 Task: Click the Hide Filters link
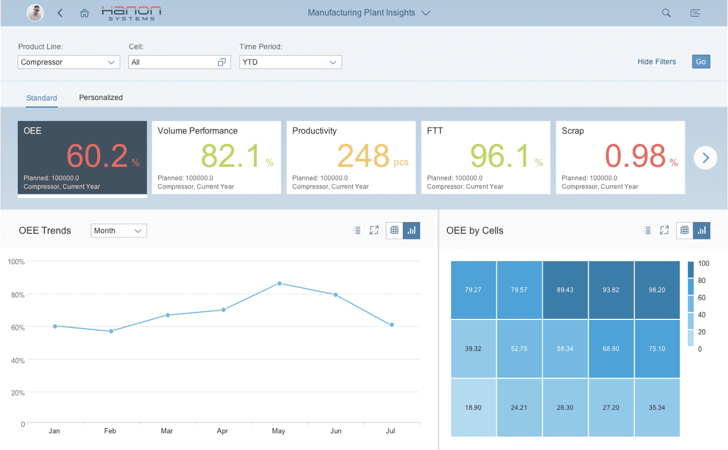point(656,62)
